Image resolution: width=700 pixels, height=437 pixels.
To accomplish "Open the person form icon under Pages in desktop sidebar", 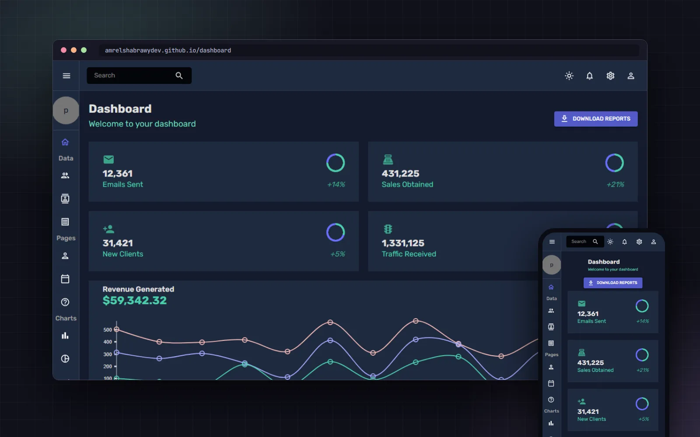I will point(65,256).
